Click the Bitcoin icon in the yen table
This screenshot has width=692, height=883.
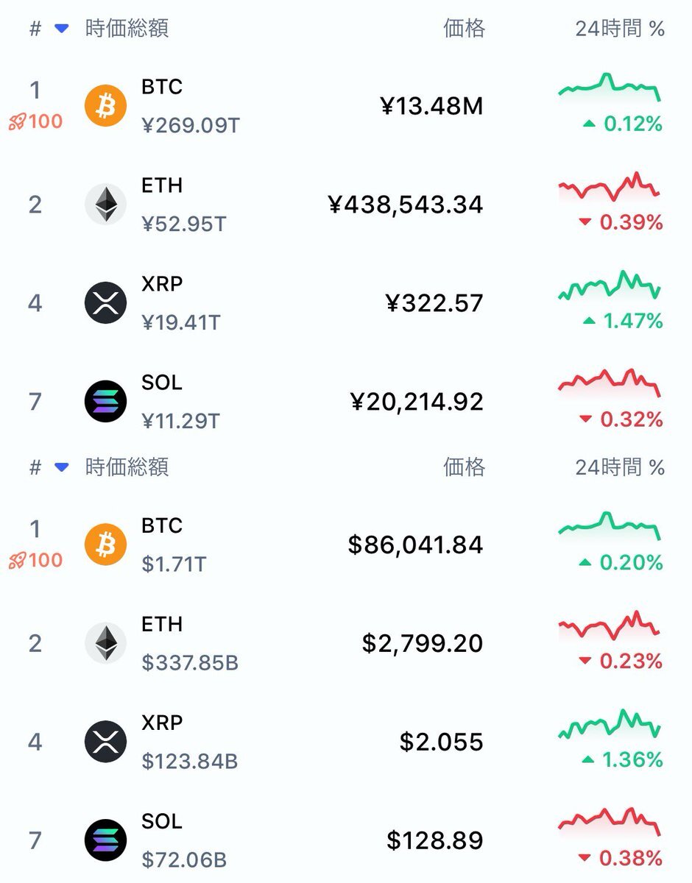(x=106, y=106)
